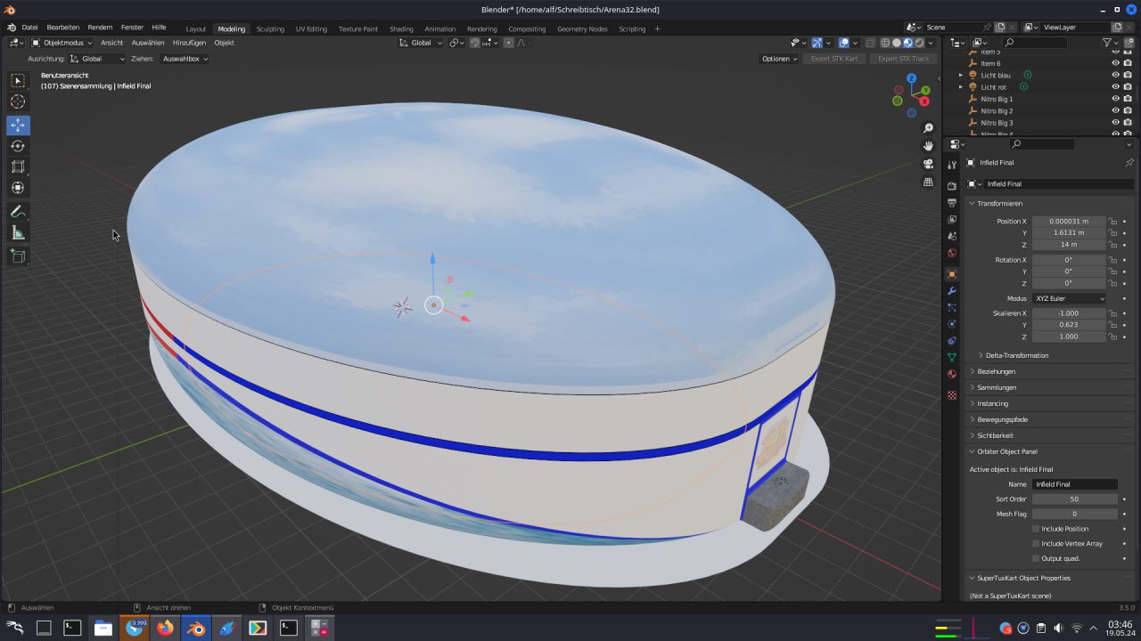This screenshot has height=641, width=1141.
Task: Open the Datei menu
Action: pyautogui.click(x=29, y=28)
